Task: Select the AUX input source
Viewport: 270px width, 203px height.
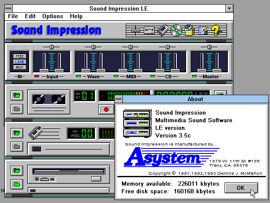Action: coord(20,67)
